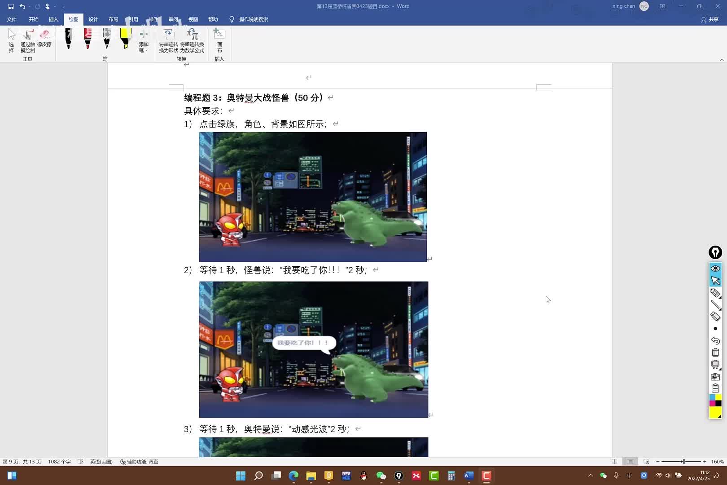Image resolution: width=727 pixels, height=485 pixels.
Task: Switch to print layout view in status bar
Action: pos(631,462)
